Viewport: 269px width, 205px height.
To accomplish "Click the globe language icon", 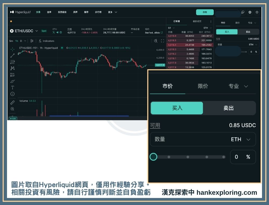I will pos(250,12).
